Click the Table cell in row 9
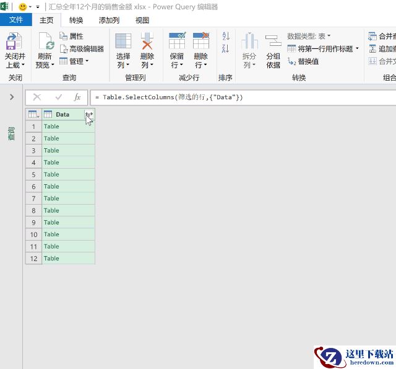The width and height of the screenshot is (396, 369). coord(69,223)
